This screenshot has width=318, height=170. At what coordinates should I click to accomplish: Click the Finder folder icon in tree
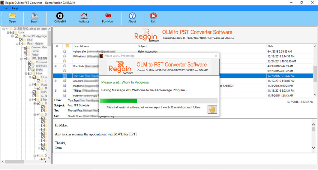(x=29, y=55)
